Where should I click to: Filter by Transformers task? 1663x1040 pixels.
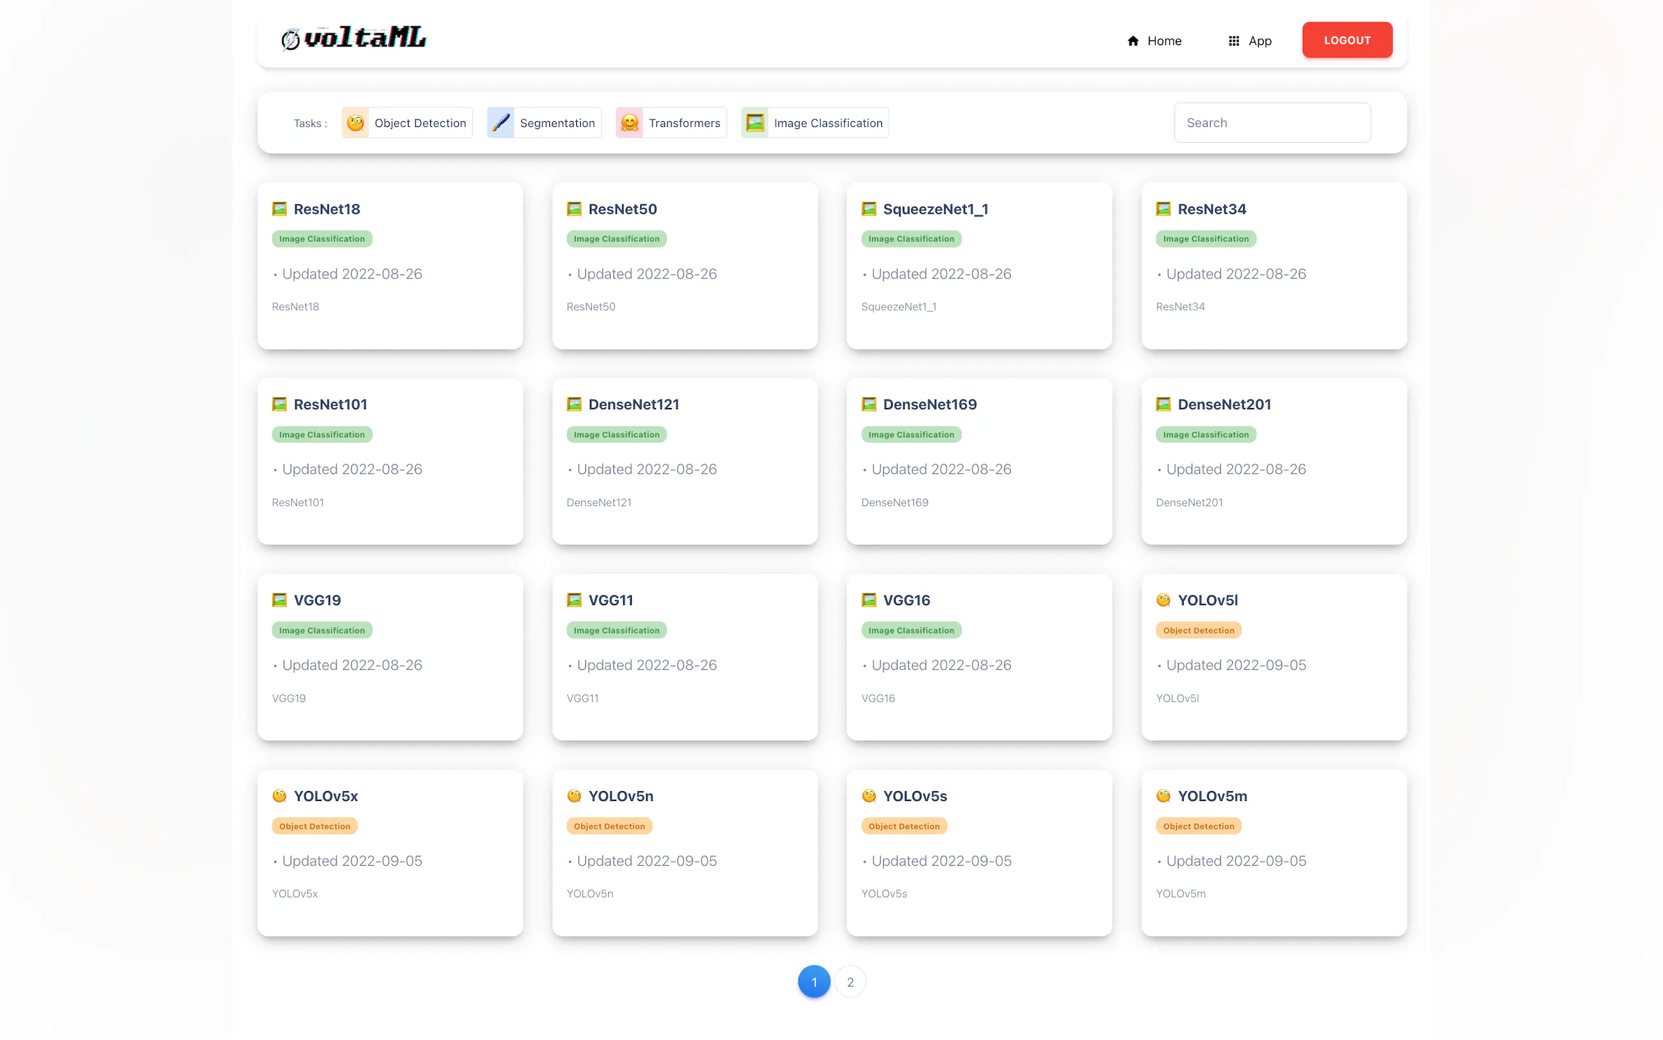click(684, 123)
